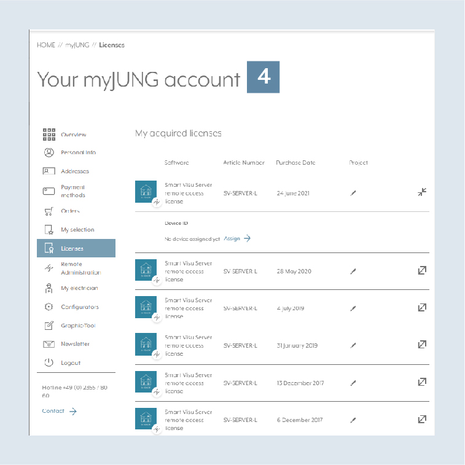The height and width of the screenshot is (465, 465).
Task: Expand the 13 December 2017 license row
Action: [x=422, y=382]
